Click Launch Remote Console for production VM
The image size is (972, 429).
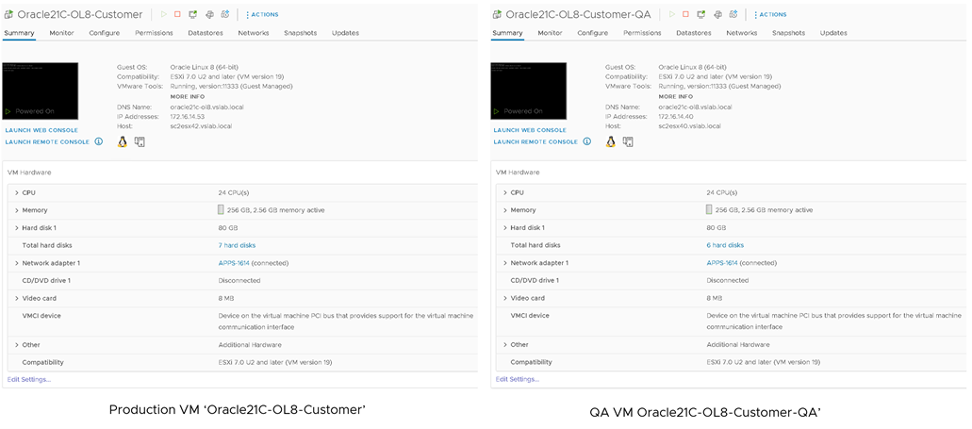pyautogui.click(x=48, y=142)
